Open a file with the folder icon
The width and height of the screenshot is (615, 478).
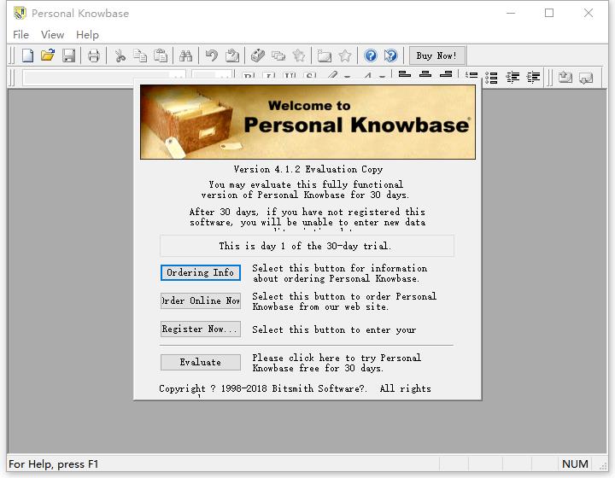tap(48, 55)
